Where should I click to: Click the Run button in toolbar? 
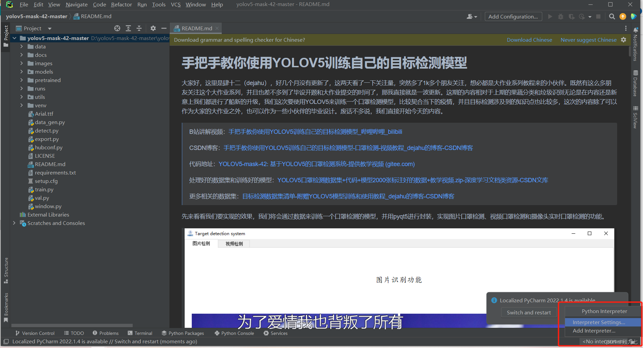[x=550, y=16]
